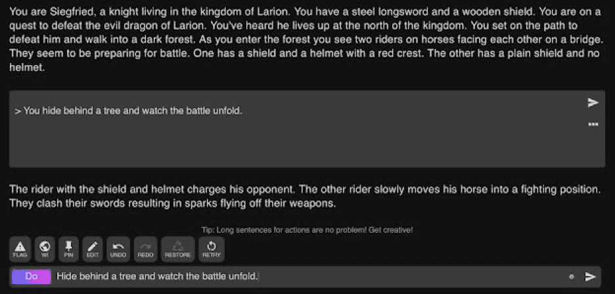Open the three-dots options menu
The height and width of the screenshot is (294, 615).
click(593, 124)
